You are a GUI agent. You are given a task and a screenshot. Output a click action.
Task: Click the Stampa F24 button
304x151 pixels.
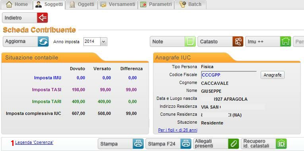point(168,144)
